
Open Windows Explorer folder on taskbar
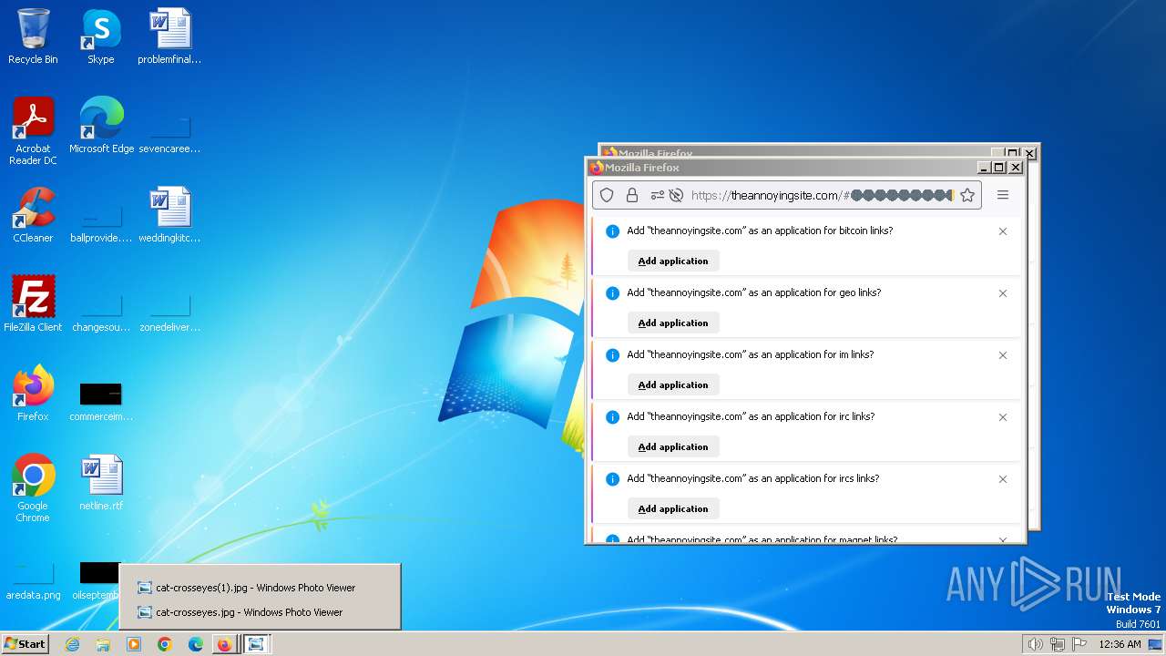(x=103, y=644)
